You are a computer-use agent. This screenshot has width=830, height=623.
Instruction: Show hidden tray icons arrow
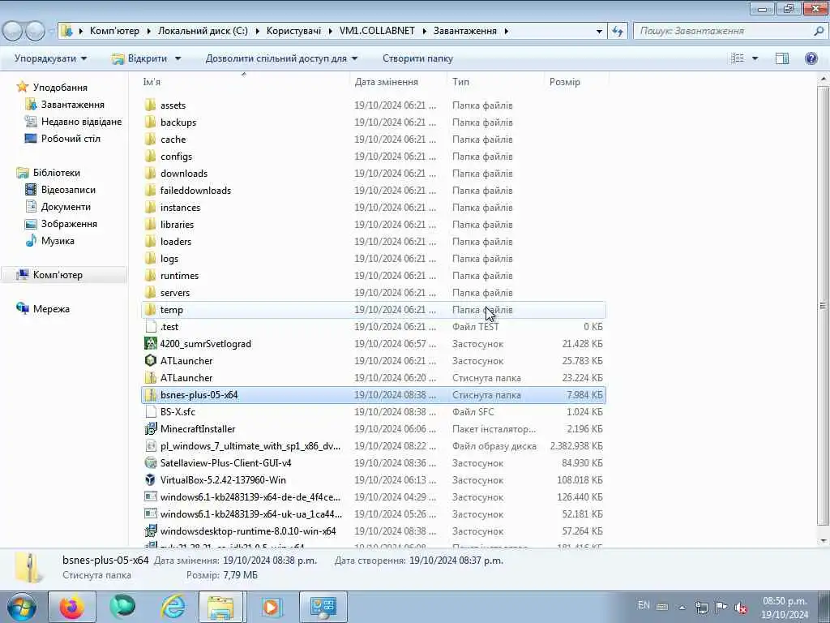(682, 608)
